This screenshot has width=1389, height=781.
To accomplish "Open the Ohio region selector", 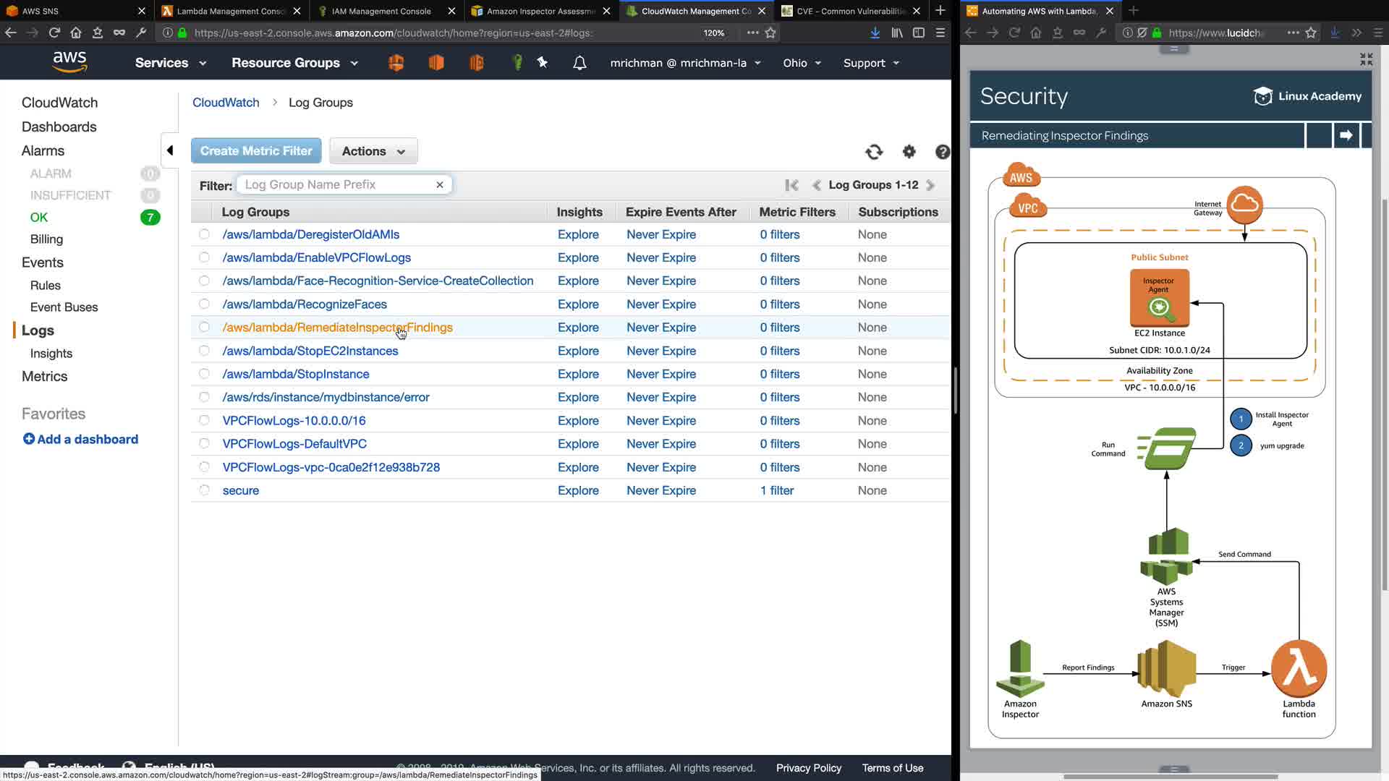I will [802, 63].
